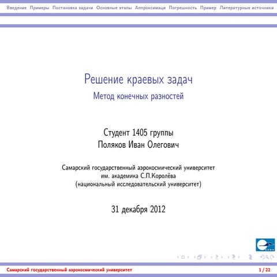
Task: Click the author name Поляков Иван Олегович
Action: click(138, 145)
